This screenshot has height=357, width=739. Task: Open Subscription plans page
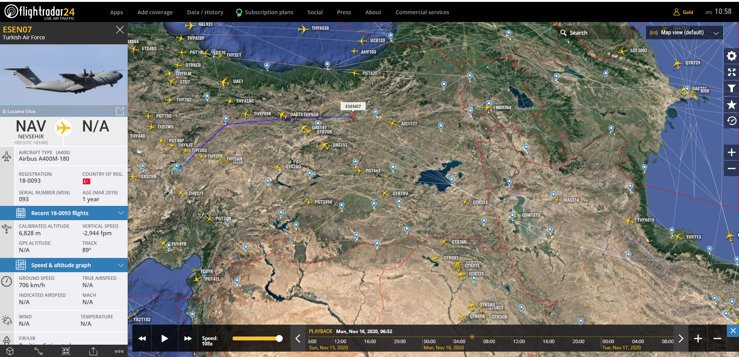tap(265, 12)
